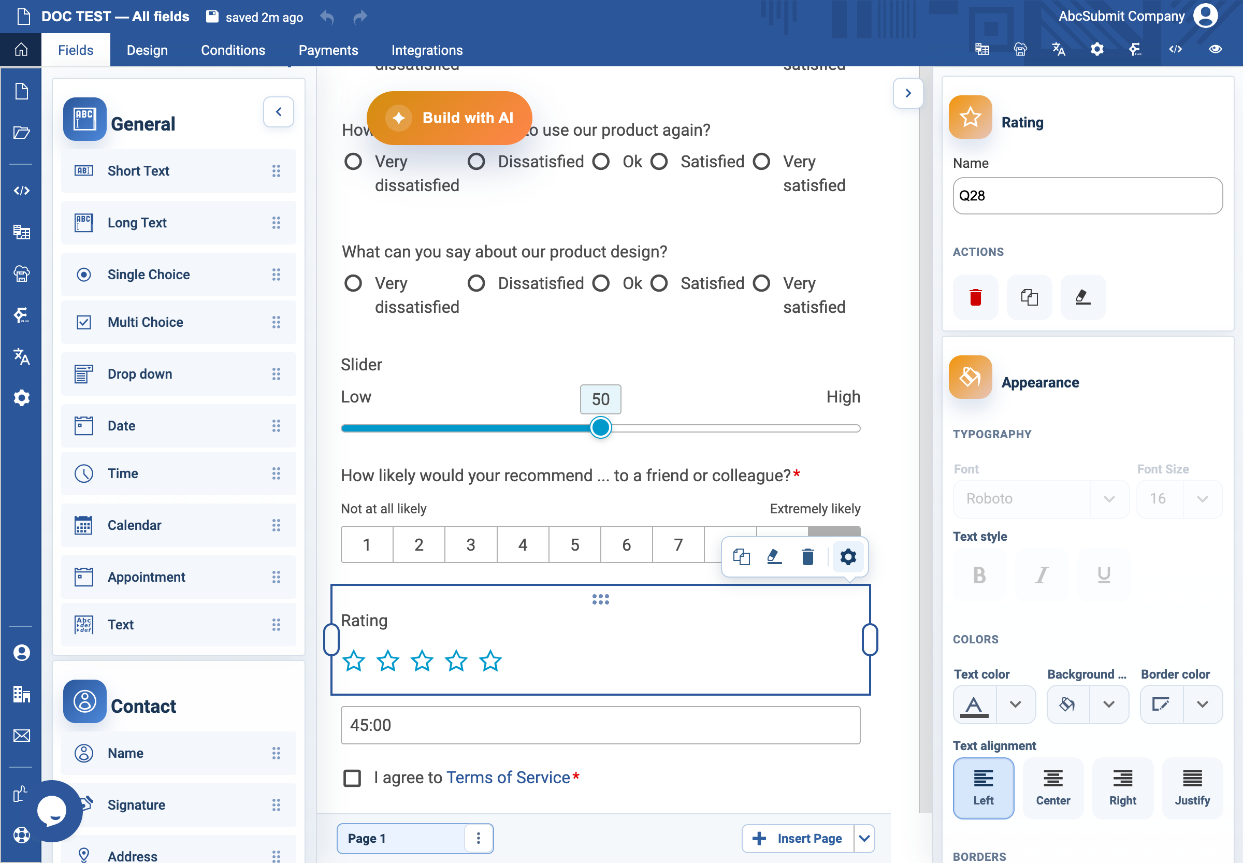Viewport: 1243px width, 863px height.
Task: Open the new document icon in left sidebar
Action: coord(22,91)
